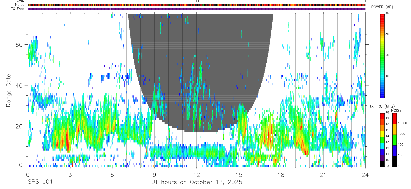Click 'UT hours on October 12, 2025' label

click(x=196, y=182)
